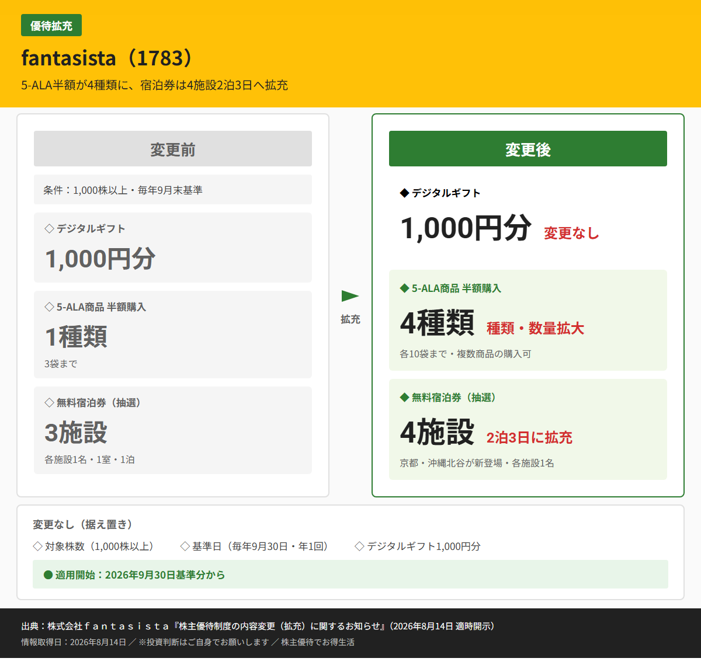The image size is (701, 672).
Task: Click the black diamond beside デジタルギフト in 変更後
Action: pyautogui.click(x=404, y=193)
